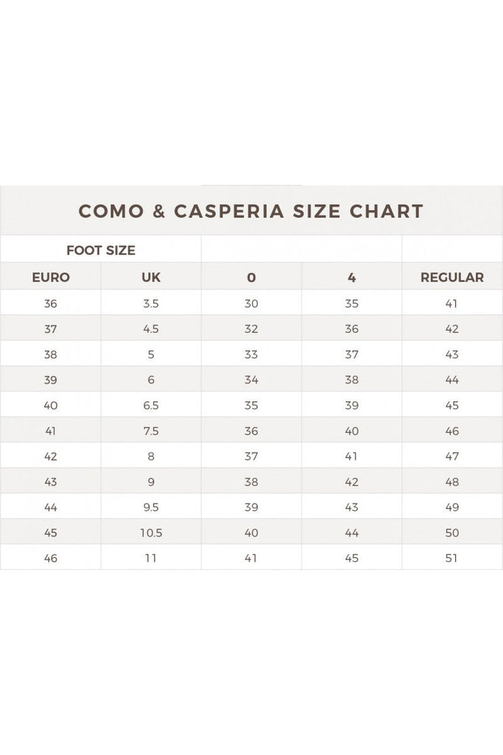Click the REGULAR value 49 cell

pos(451,507)
